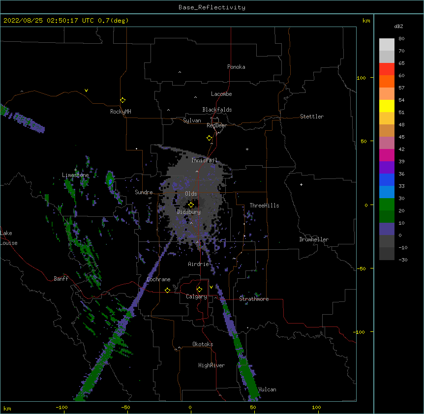This screenshot has width=424, height=414.
Task: Click the Ponoka city label
Action: click(236, 67)
